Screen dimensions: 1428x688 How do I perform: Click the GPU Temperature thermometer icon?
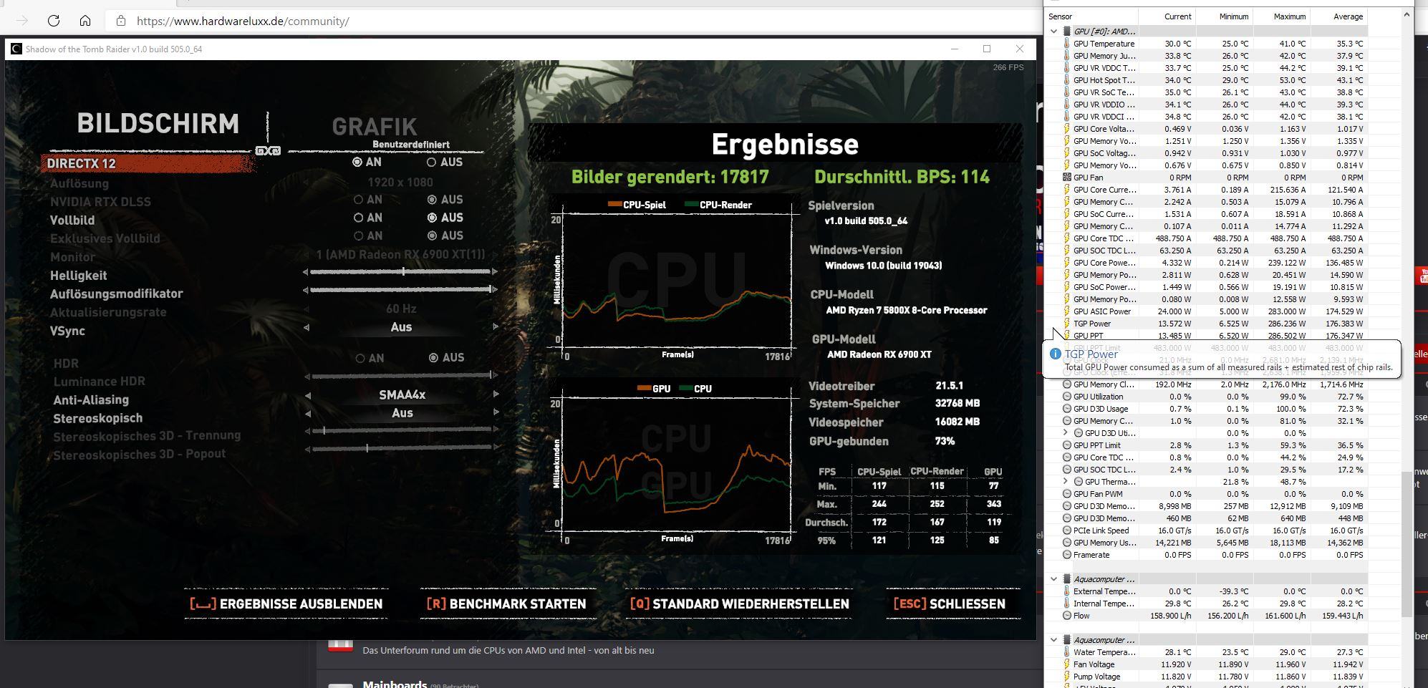[1066, 44]
